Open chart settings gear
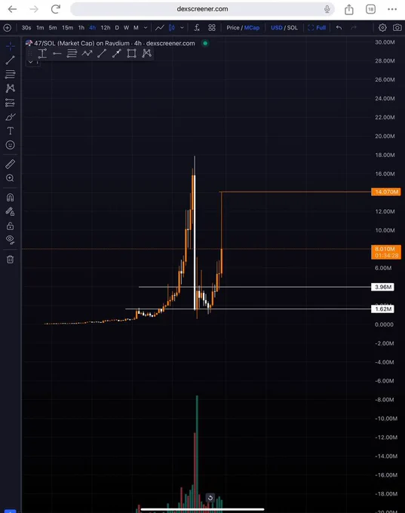405x513 pixels. click(382, 28)
